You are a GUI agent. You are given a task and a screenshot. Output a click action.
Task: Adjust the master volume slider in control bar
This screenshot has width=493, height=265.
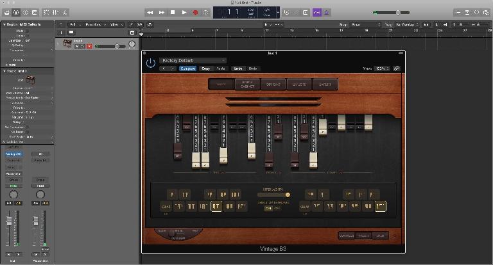pos(391,13)
